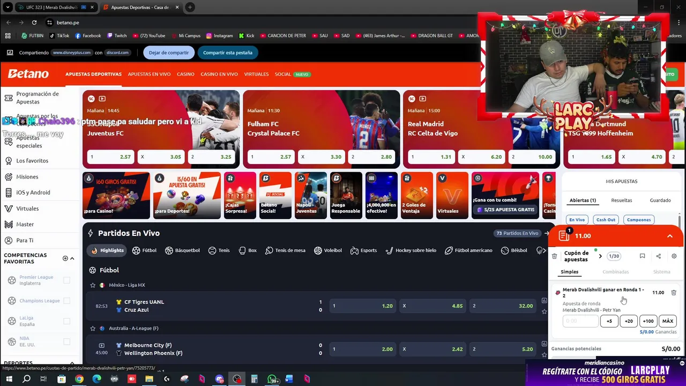Switch to Combinadas coupon tab
The width and height of the screenshot is (686, 386).
(615, 272)
